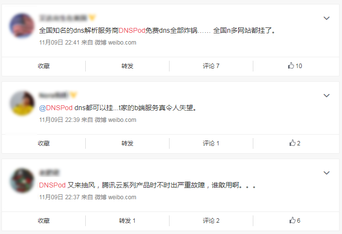Expand the second post's chevron options menu
Viewport: 342px width, 234px height.
(x=326, y=95)
